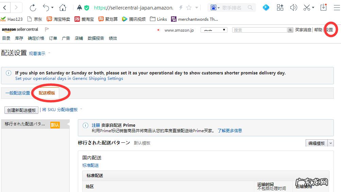The height and width of the screenshot is (192, 341).
Task: Open the 聚划算 bookmark
Action: point(108,19)
